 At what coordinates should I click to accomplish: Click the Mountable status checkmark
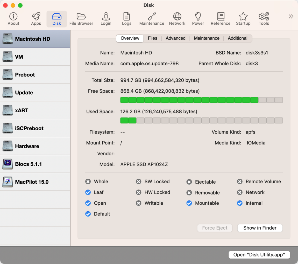(x=189, y=203)
